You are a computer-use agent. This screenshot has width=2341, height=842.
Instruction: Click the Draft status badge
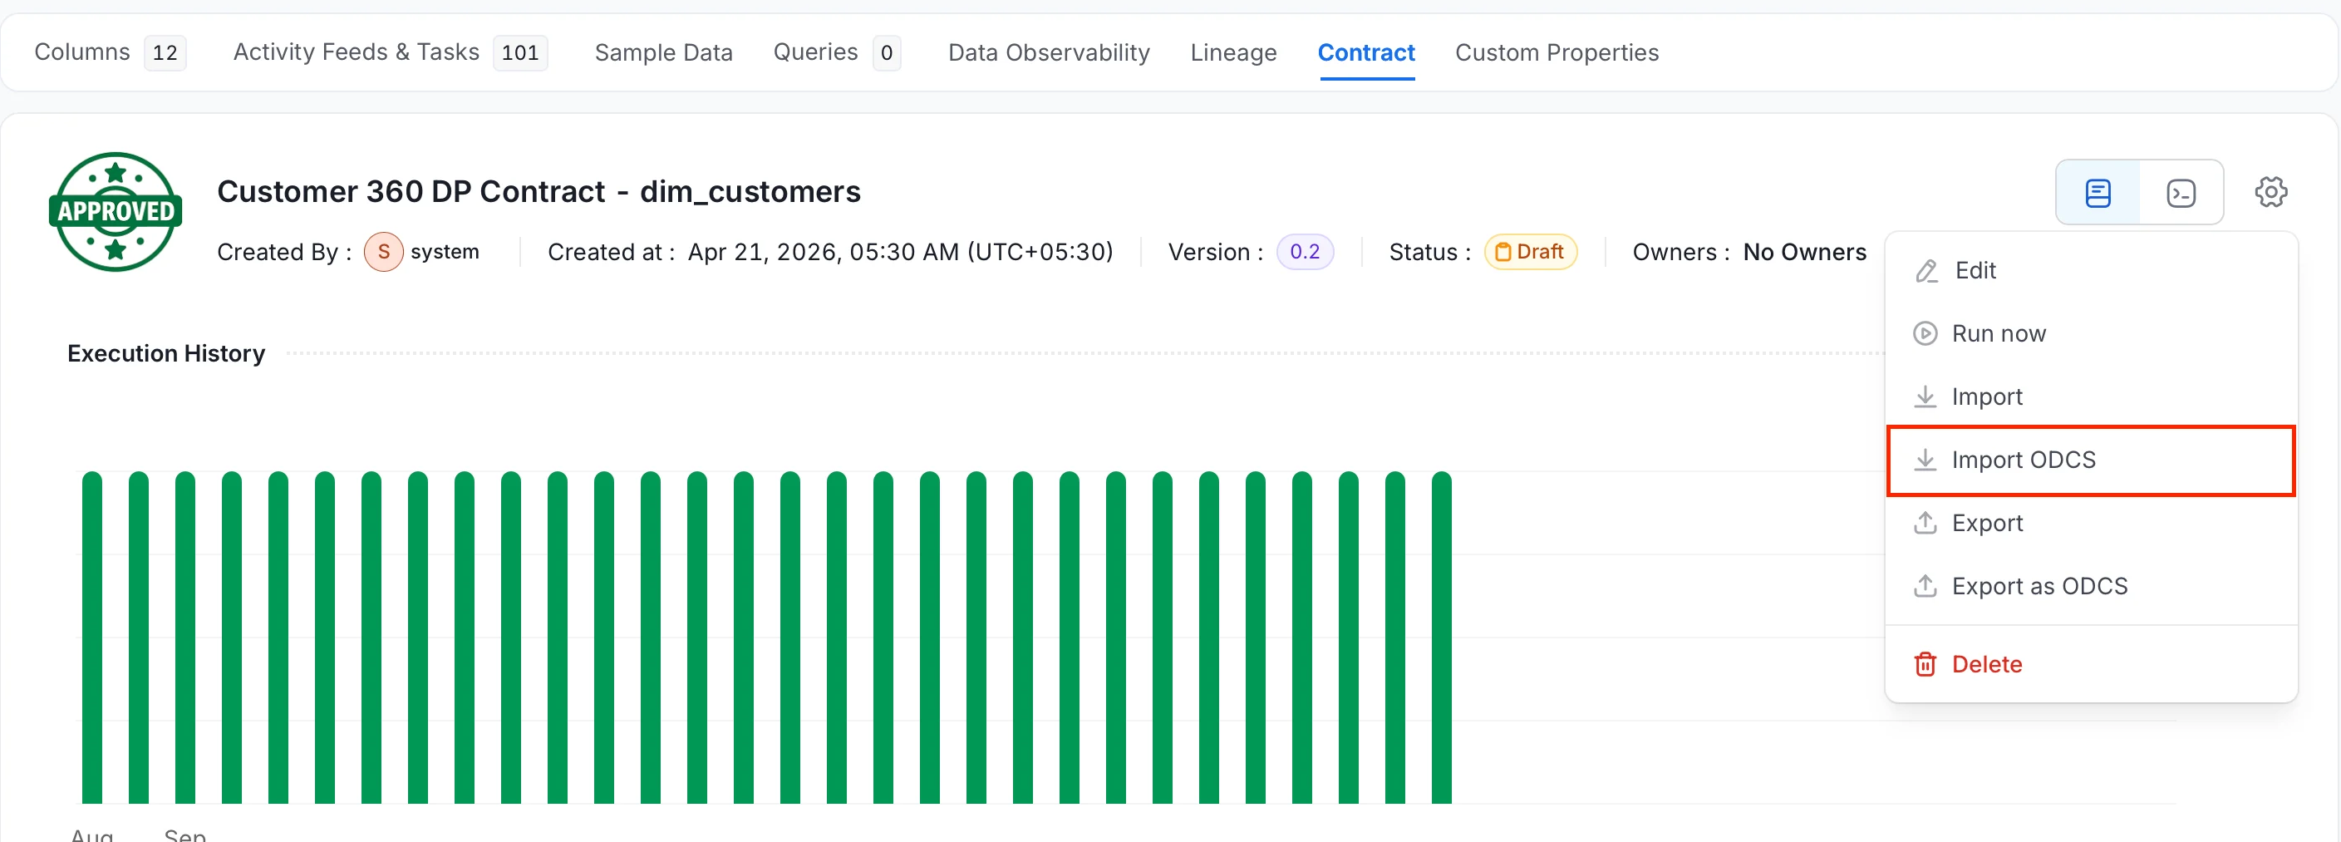coord(1531,252)
